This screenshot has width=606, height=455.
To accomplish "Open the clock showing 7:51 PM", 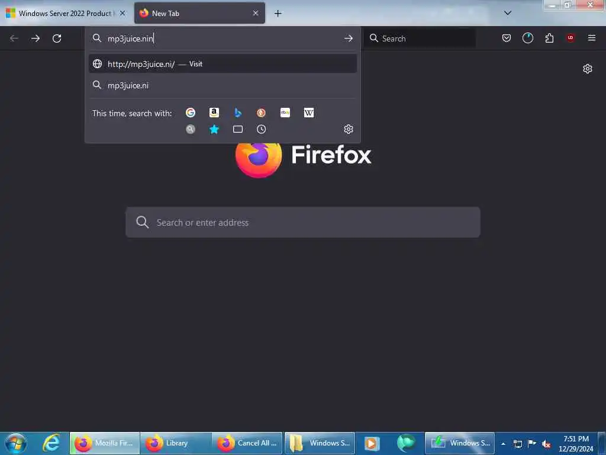I will 576,444.
